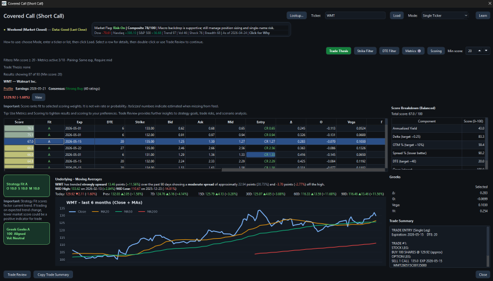
Task: Click the Score (0-100) header
Action: (x=474, y=121)
